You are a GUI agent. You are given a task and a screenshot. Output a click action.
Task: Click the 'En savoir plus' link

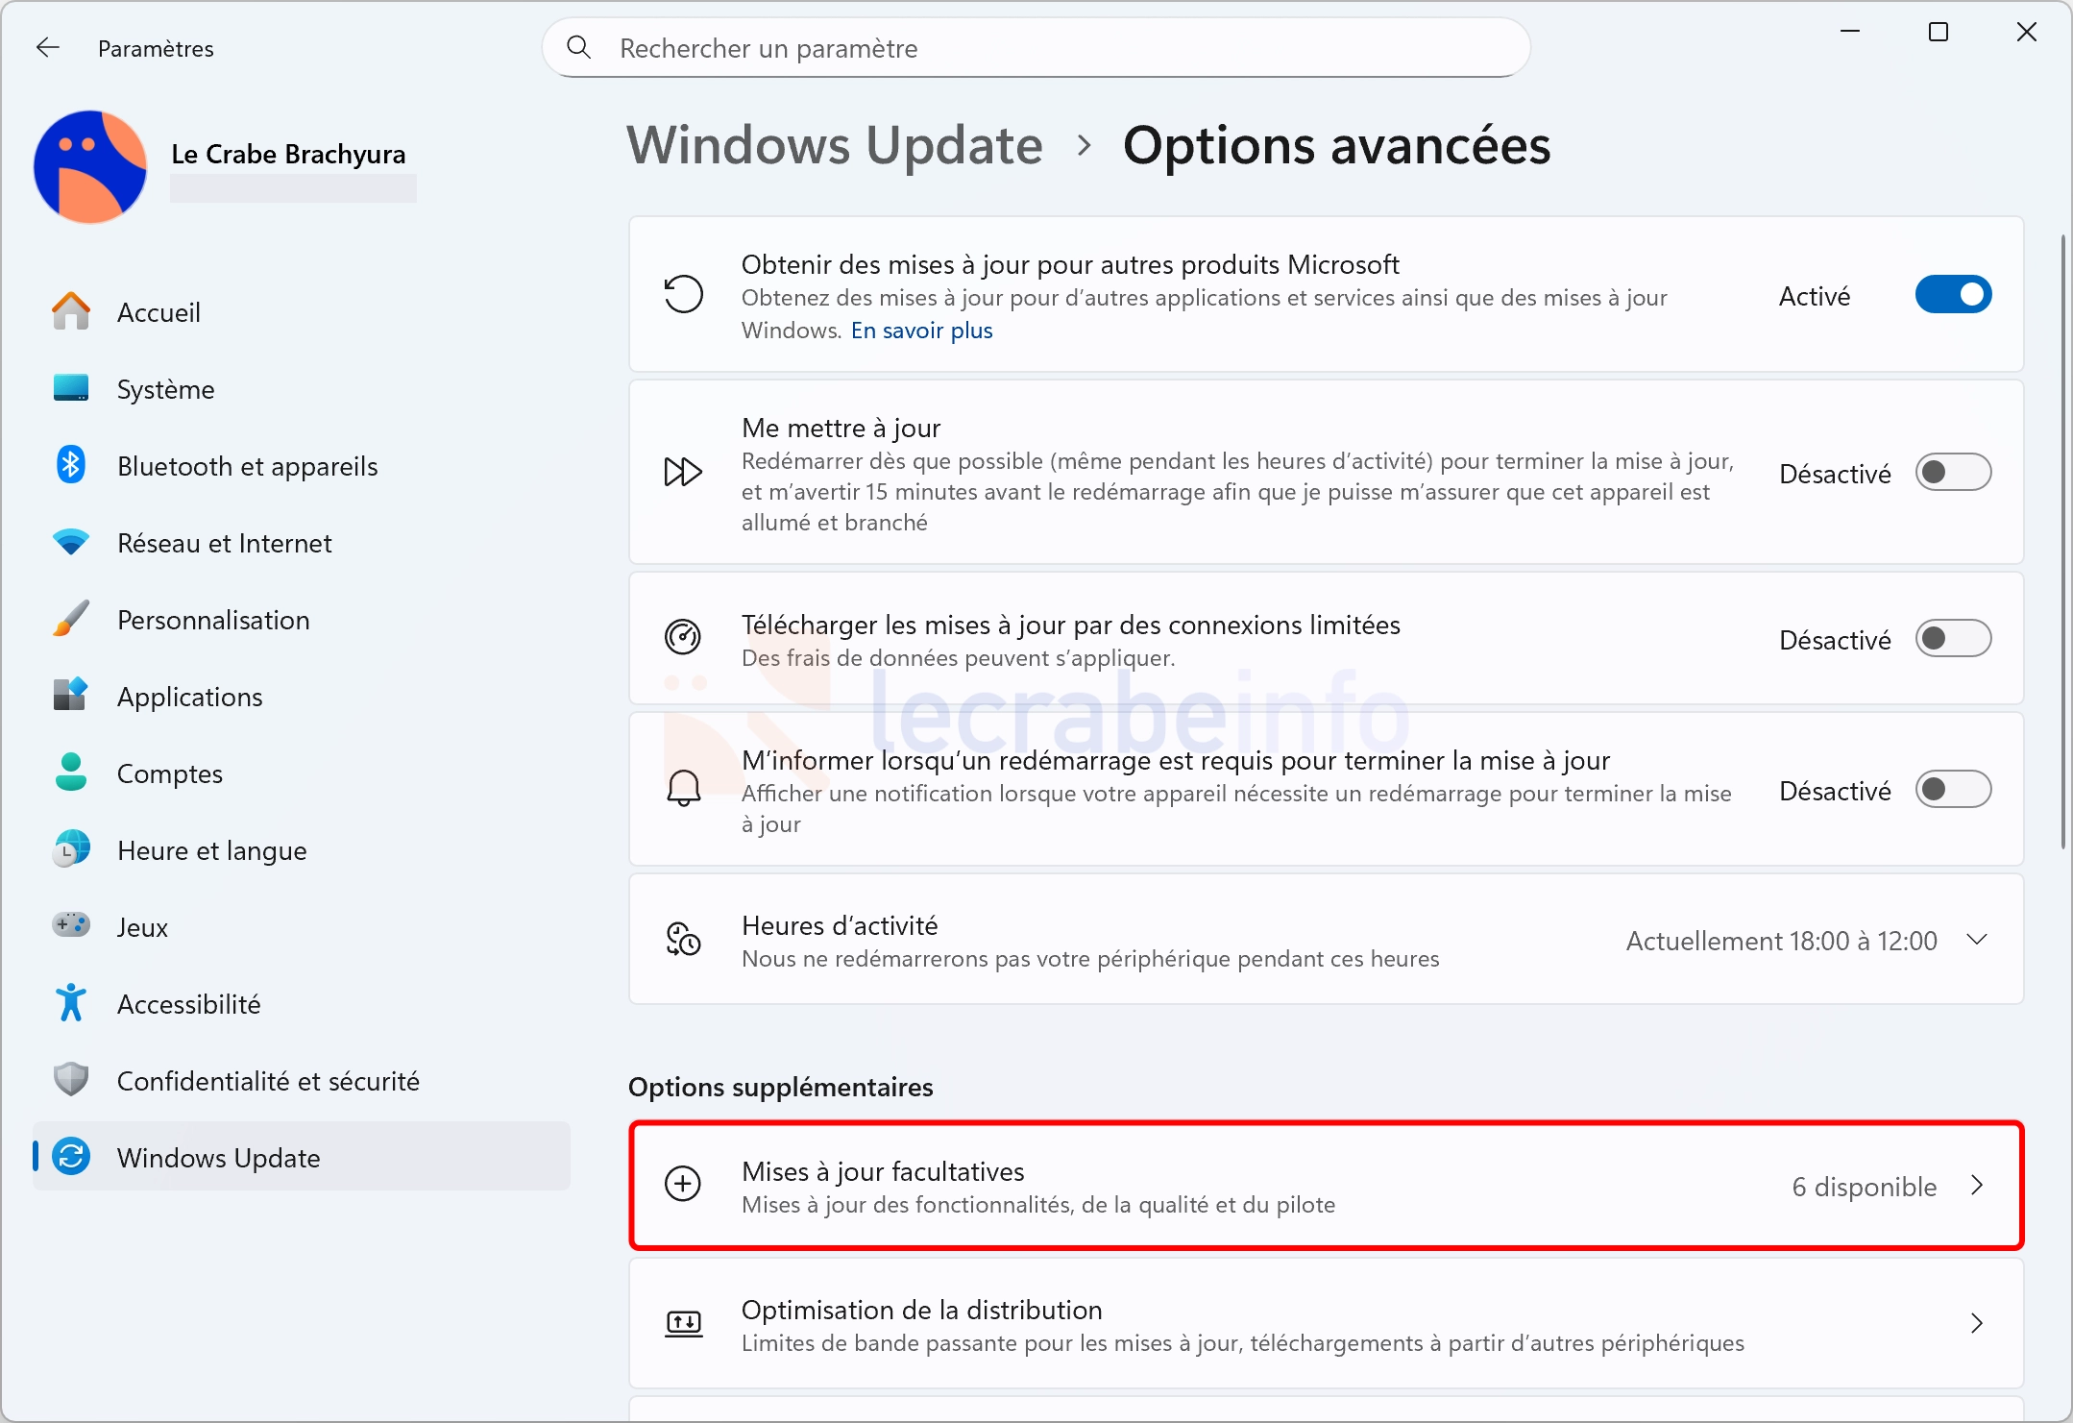(921, 331)
